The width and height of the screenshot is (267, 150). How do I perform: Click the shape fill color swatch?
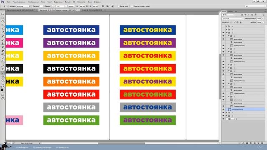coord(42,6)
